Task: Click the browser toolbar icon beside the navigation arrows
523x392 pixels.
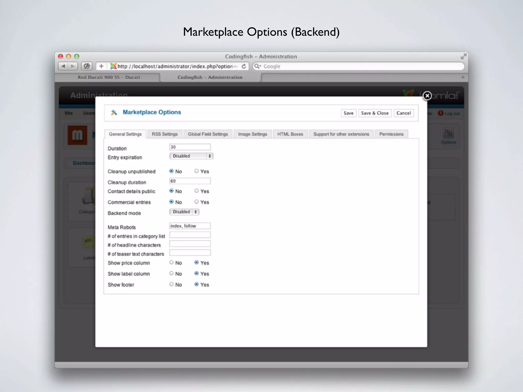Action: click(87, 66)
